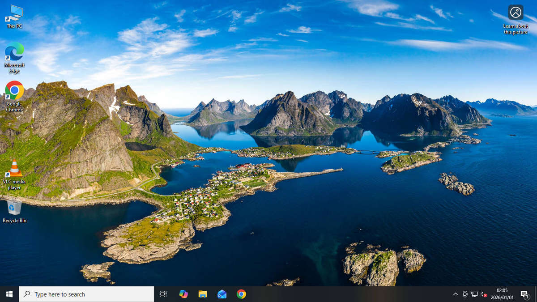537x302 pixels.
Task: Open Task View
Action: point(163,294)
